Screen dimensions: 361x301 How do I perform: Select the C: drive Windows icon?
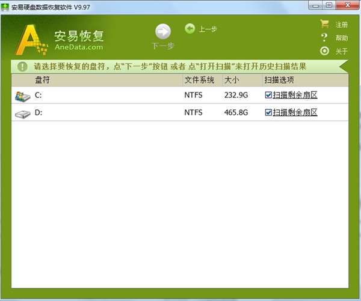coord(22,96)
